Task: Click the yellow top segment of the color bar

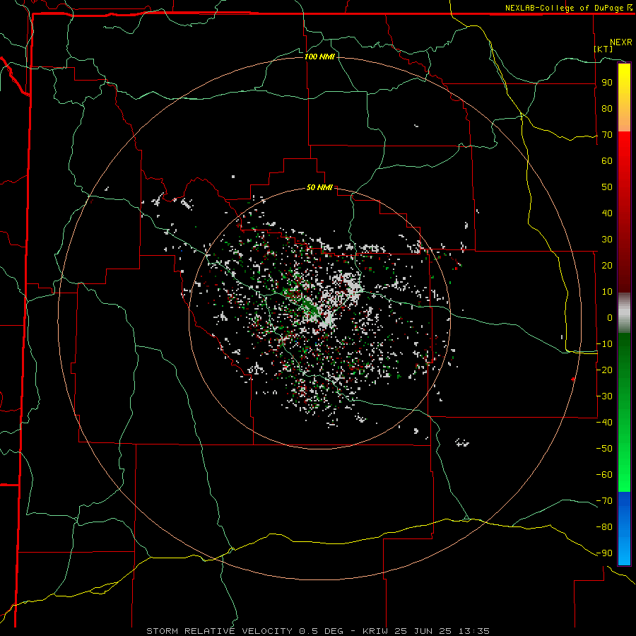Action: 624,97
